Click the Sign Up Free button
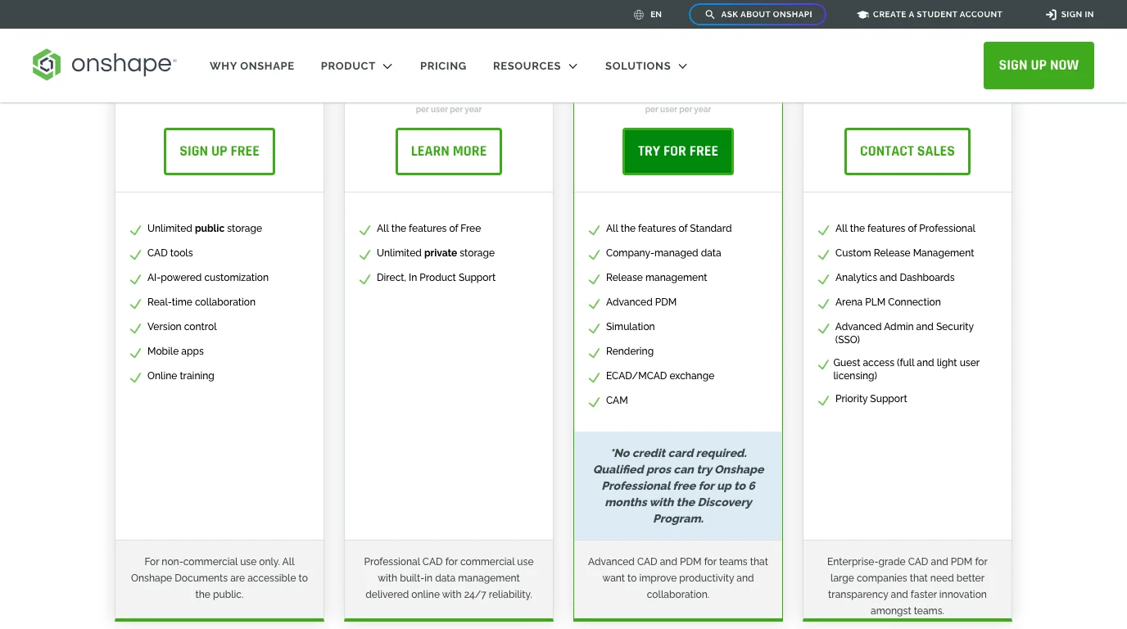The height and width of the screenshot is (629, 1127). (220, 152)
